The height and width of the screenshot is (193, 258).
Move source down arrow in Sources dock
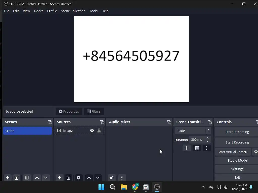[98, 178]
